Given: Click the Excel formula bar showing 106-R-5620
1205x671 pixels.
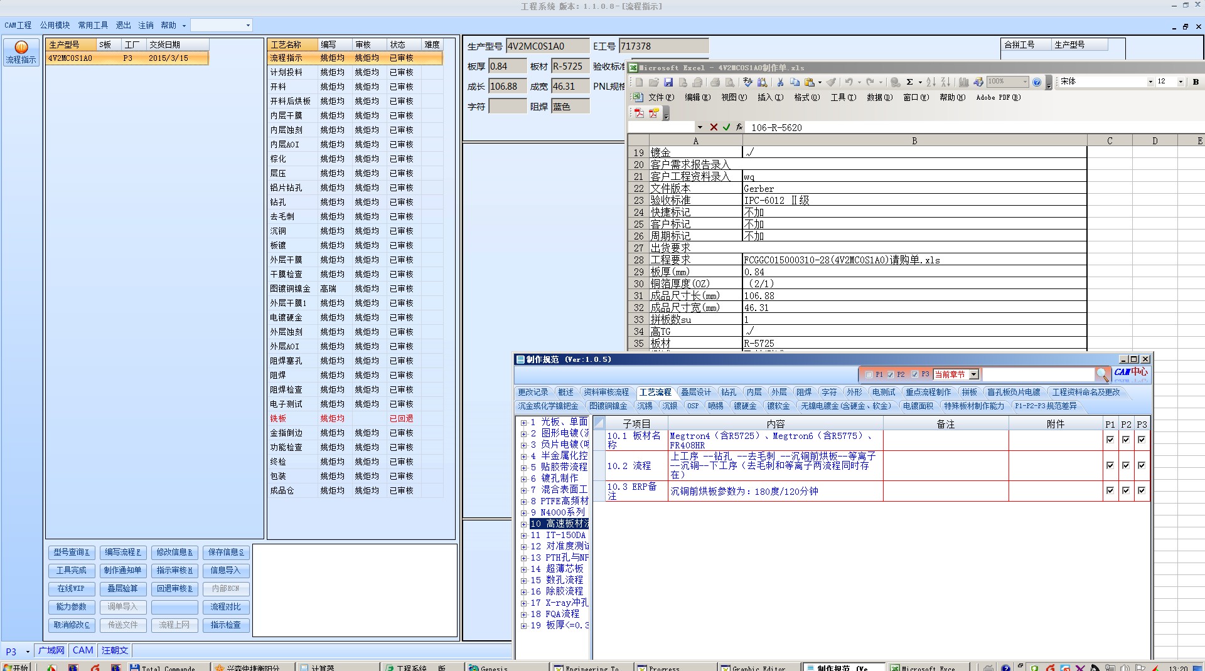Looking at the screenshot, I should [975, 127].
